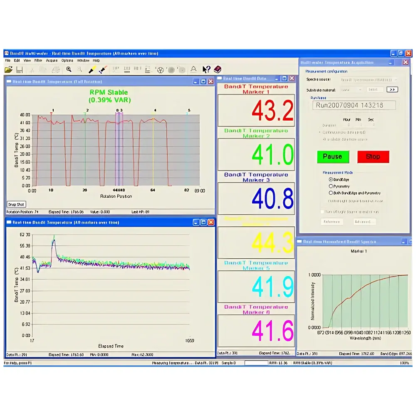Click the green Pause button
Image resolution: width=416 pixels, height=416 pixels.
click(333, 156)
